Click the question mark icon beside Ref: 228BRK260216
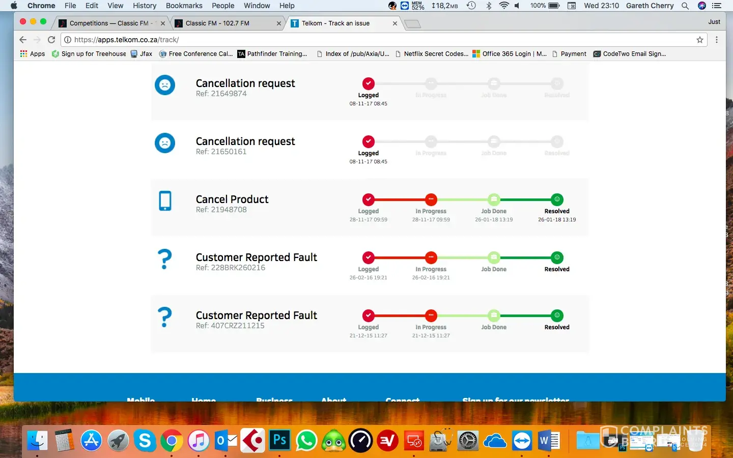 pos(165,259)
